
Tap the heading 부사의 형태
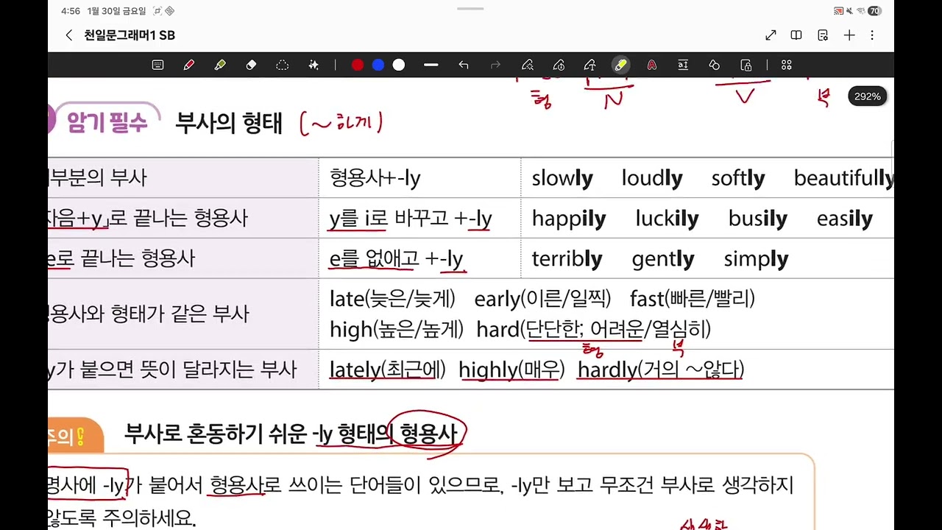228,123
